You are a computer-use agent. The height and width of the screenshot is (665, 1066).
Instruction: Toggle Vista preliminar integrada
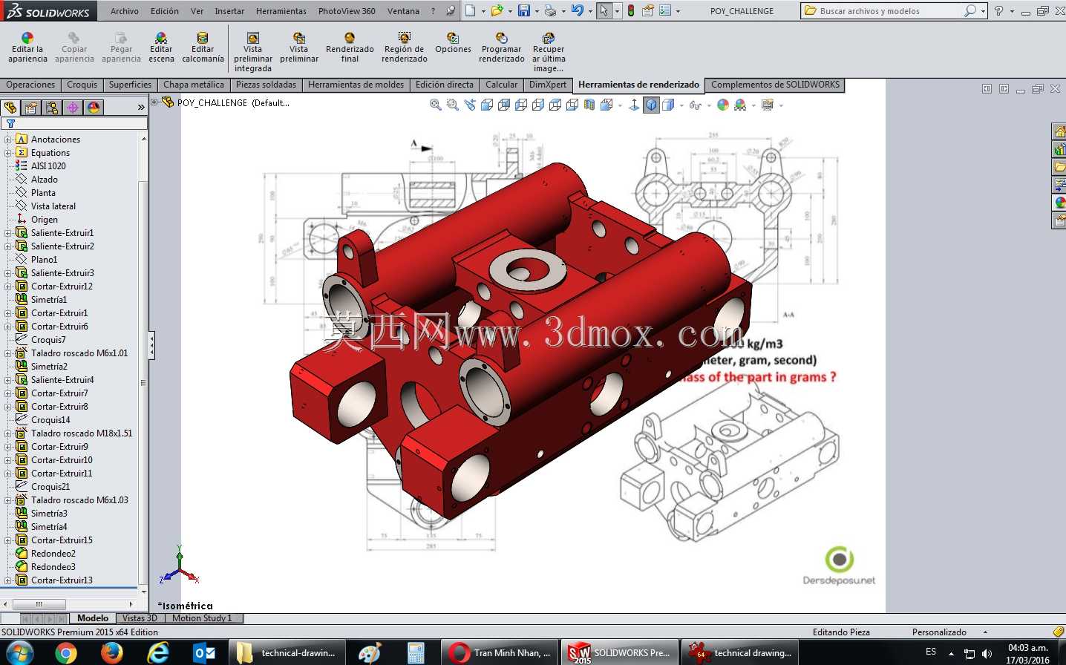pos(253,52)
